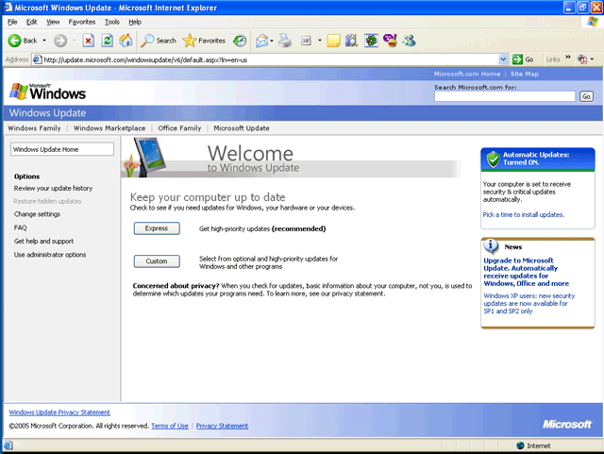Expand the address bar URL dropdown
Image resolution: width=604 pixels, height=454 pixels.
coord(503,59)
